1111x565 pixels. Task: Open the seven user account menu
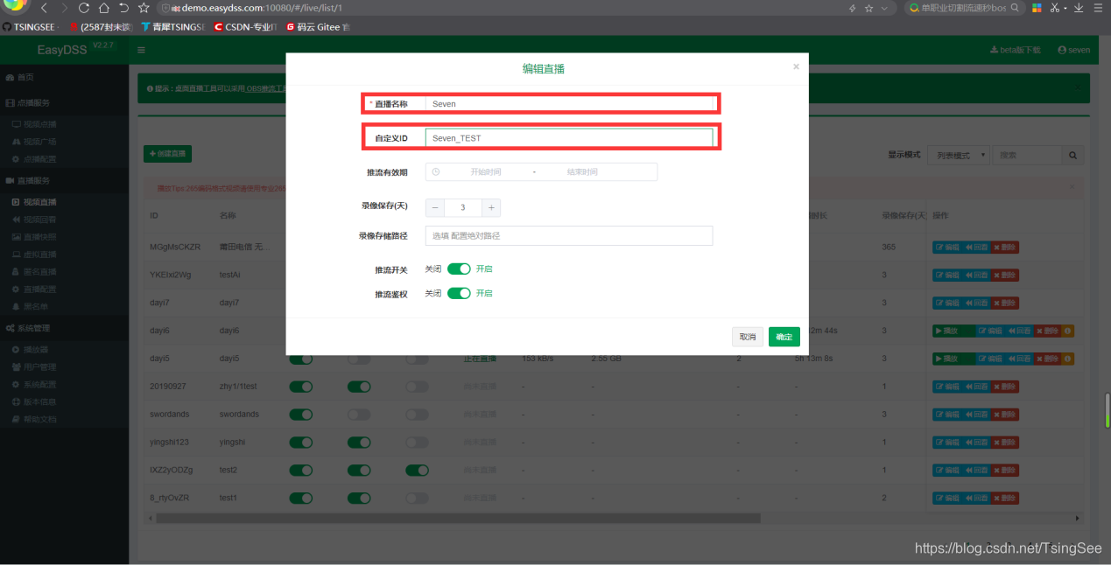tap(1074, 50)
